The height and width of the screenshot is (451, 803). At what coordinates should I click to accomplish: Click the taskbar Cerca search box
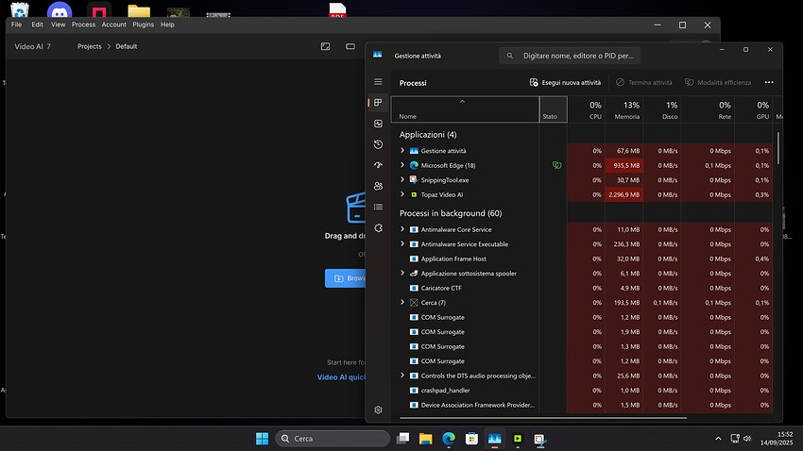coord(333,439)
